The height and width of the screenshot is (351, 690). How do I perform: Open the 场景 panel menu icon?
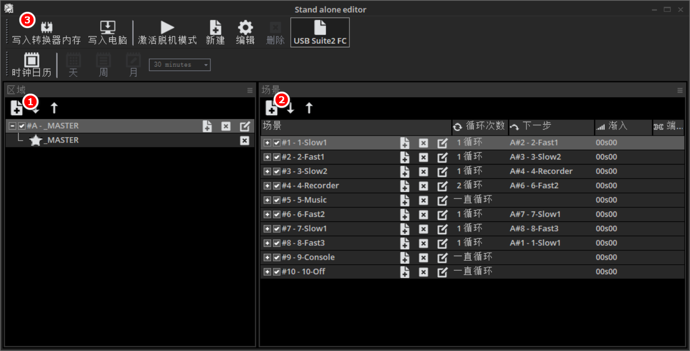[680, 90]
